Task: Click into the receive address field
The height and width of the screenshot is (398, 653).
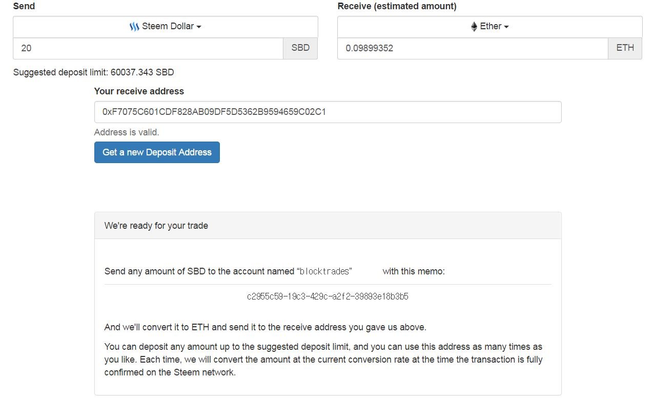Action: point(328,112)
